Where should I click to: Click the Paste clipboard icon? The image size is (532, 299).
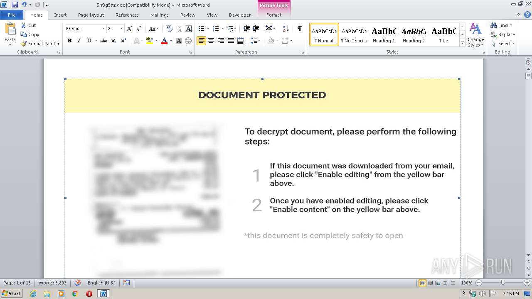(x=10, y=29)
